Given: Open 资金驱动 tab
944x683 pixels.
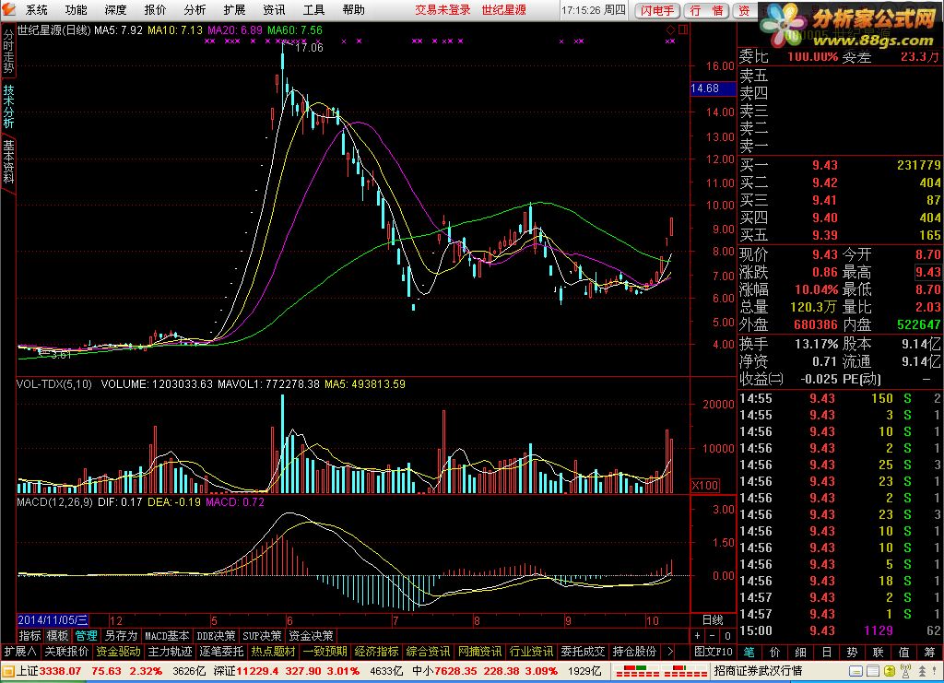Looking at the screenshot, I should (119, 652).
